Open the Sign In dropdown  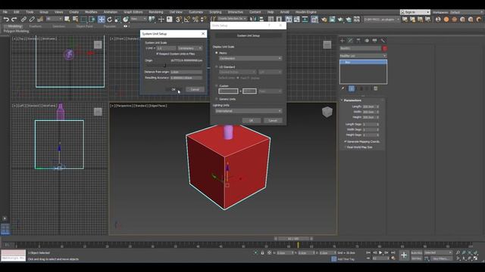click(x=415, y=12)
